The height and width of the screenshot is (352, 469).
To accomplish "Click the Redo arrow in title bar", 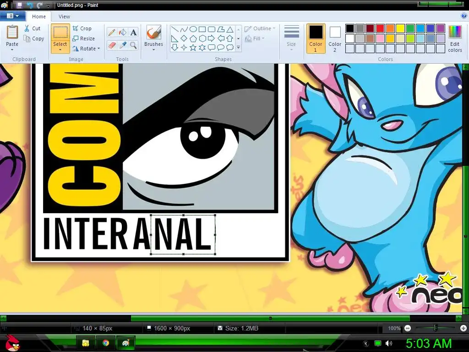I will click(x=39, y=5).
